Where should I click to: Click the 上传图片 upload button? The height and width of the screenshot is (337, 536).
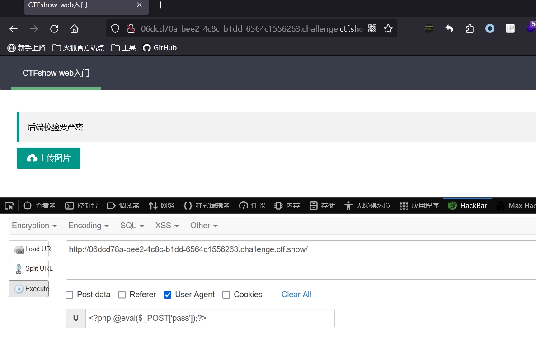pos(48,158)
